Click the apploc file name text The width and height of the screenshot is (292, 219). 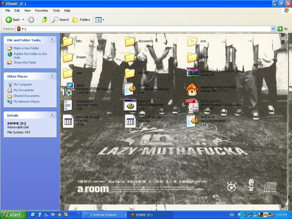(x=81, y=85)
